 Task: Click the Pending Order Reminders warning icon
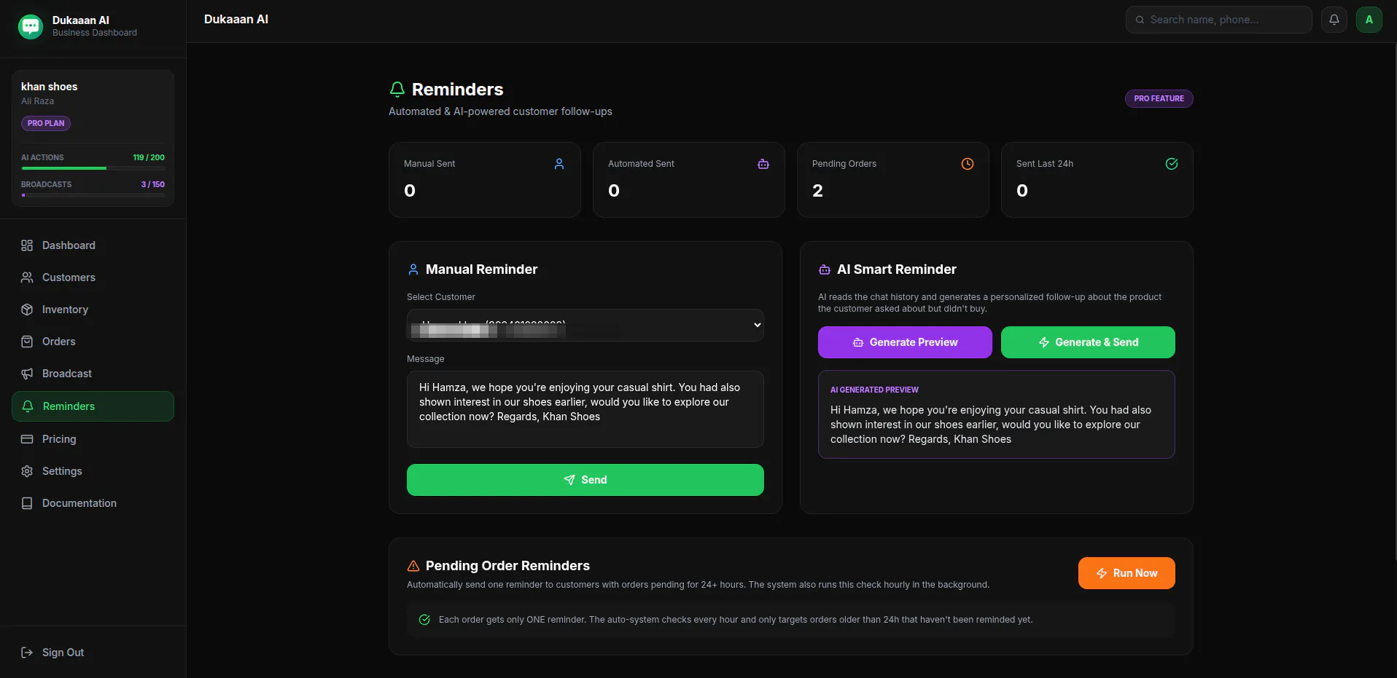[413, 566]
